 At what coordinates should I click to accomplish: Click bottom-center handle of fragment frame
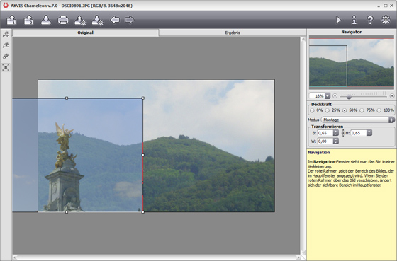(67, 212)
